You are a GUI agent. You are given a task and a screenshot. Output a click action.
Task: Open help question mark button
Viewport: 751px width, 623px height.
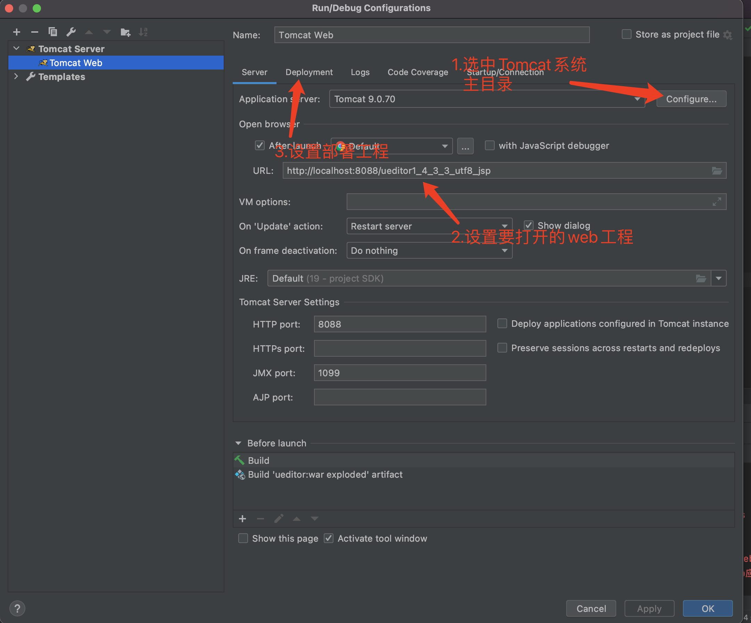click(x=17, y=608)
